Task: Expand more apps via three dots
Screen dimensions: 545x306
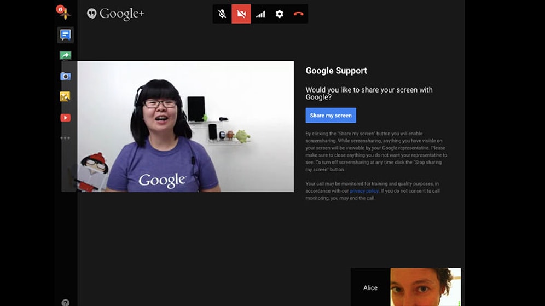Action: pos(65,138)
